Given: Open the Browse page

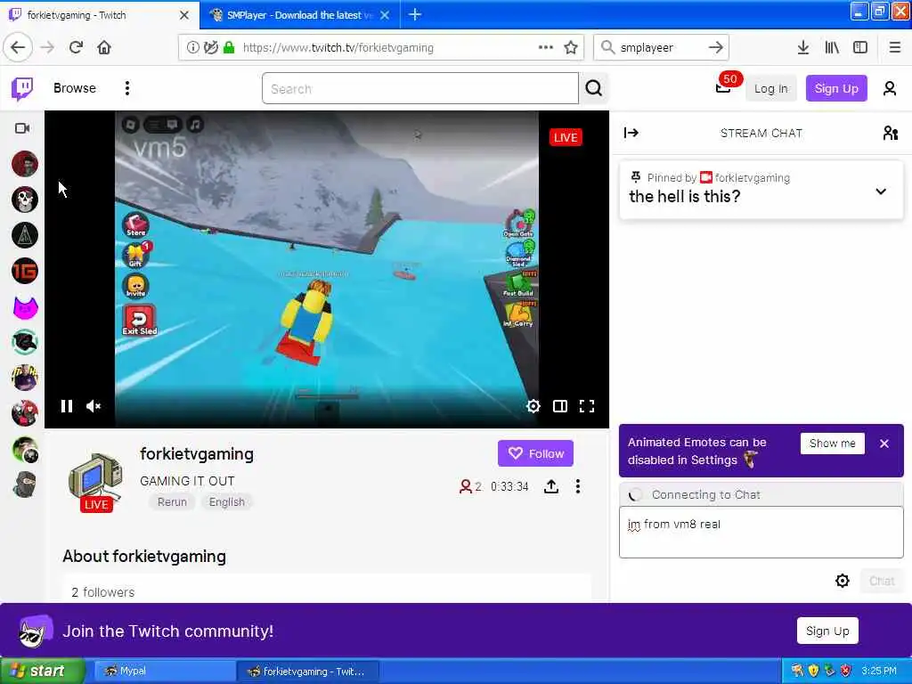Looking at the screenshot, I should coord(75,88).
